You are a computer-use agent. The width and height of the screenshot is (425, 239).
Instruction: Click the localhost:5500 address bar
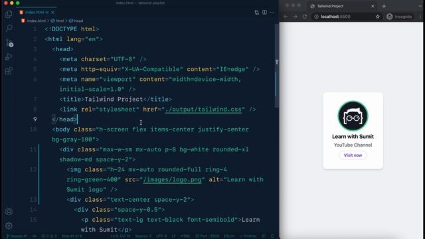pos(347,17)
